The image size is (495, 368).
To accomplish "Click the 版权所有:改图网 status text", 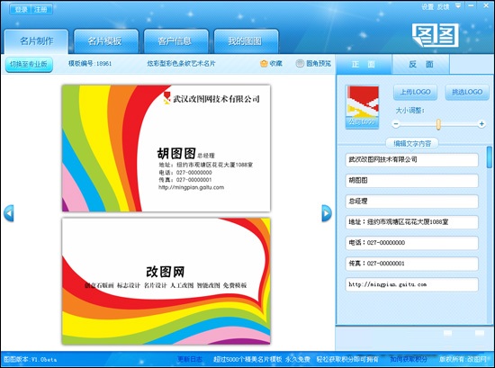I will 463,359.
